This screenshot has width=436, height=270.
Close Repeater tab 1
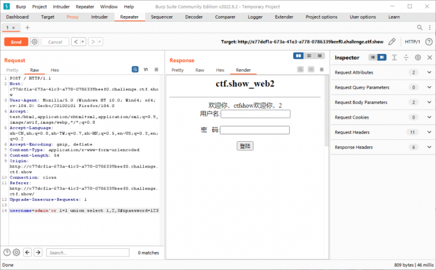(x=13, y=28)
